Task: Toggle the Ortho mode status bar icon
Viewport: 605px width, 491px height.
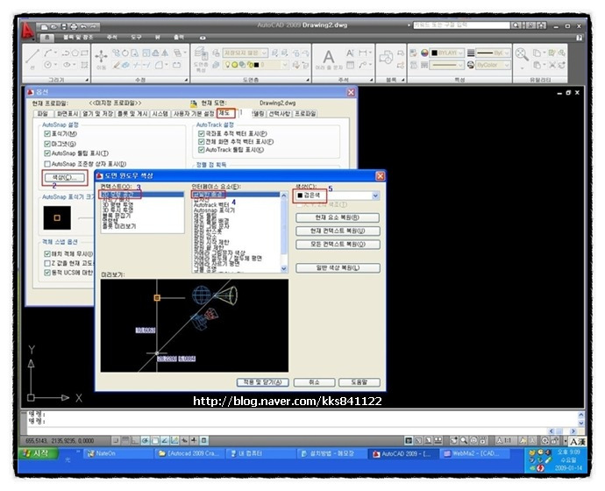Action: coord(135,440)
